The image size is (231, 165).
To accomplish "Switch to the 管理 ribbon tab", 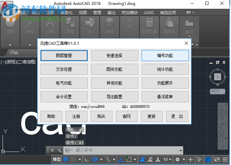I will (x=97, y=13).
